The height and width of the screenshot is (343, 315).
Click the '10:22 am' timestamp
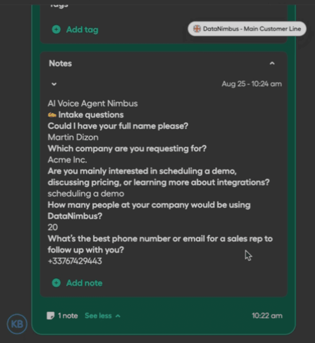click(267, 315)
